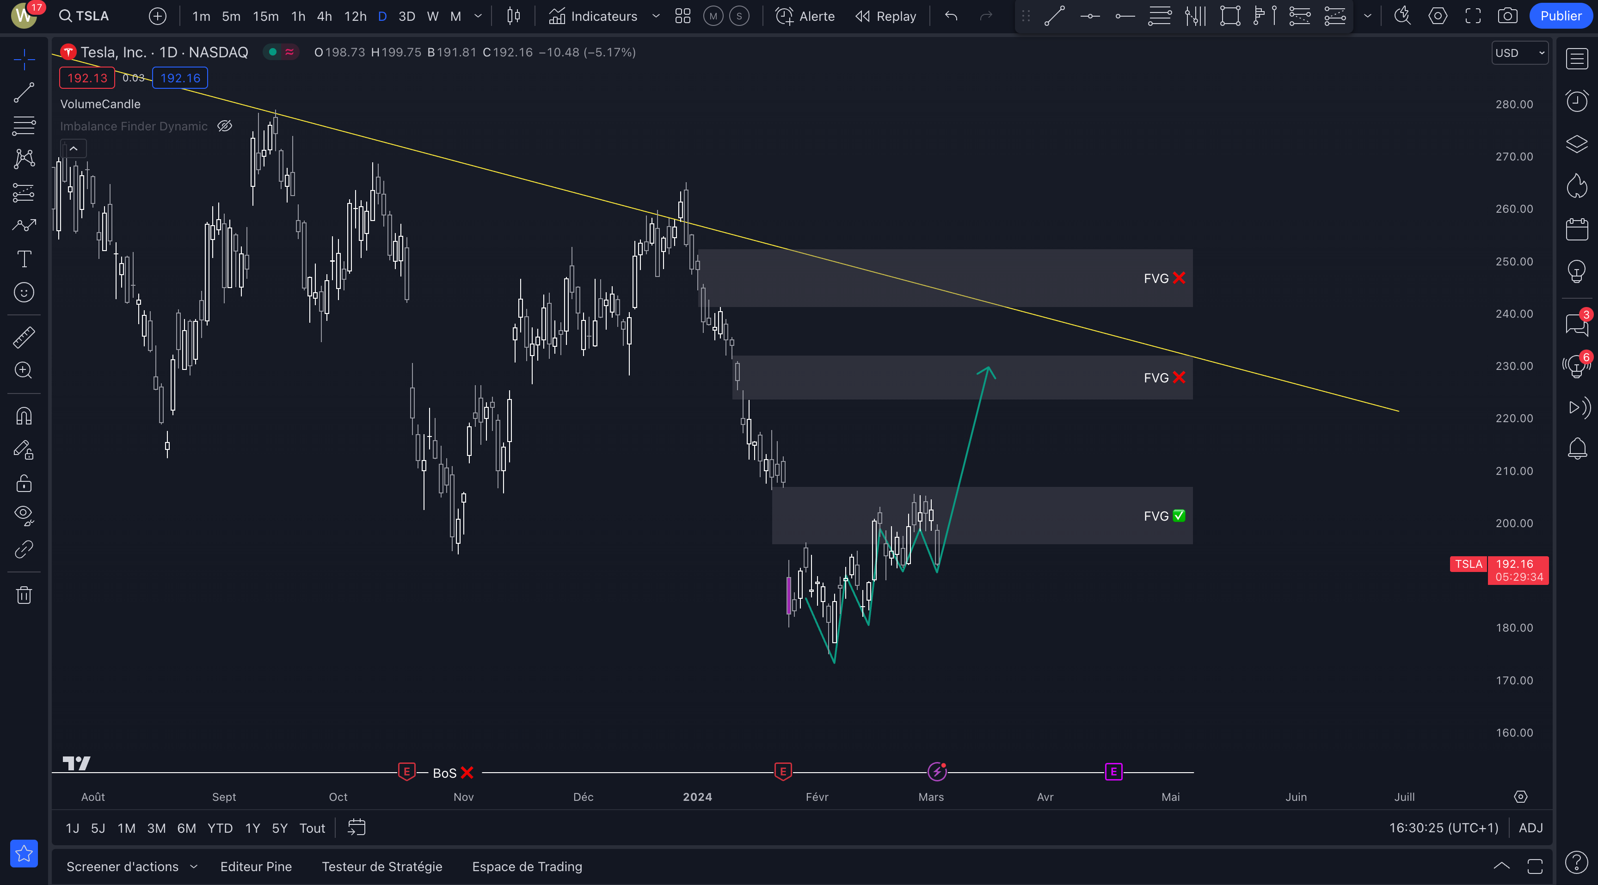Screen dimensions: 1598x885
Task: Expand the indicator templates dropdown arrow
Action: click(656, 16)
